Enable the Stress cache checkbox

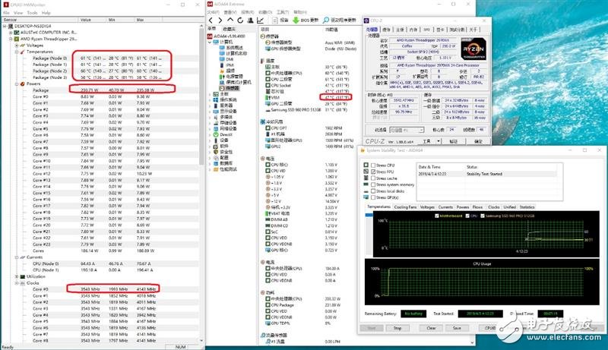[x=373, y=178]
